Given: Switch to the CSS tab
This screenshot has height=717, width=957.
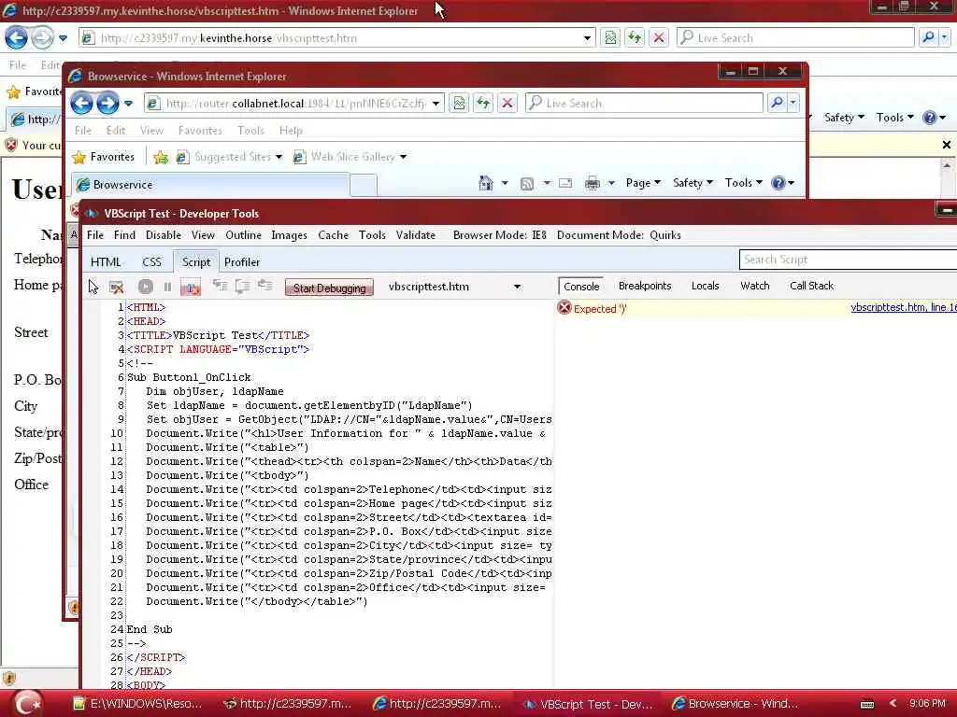Looking at the screenshot, I should [x=152, y=262].
